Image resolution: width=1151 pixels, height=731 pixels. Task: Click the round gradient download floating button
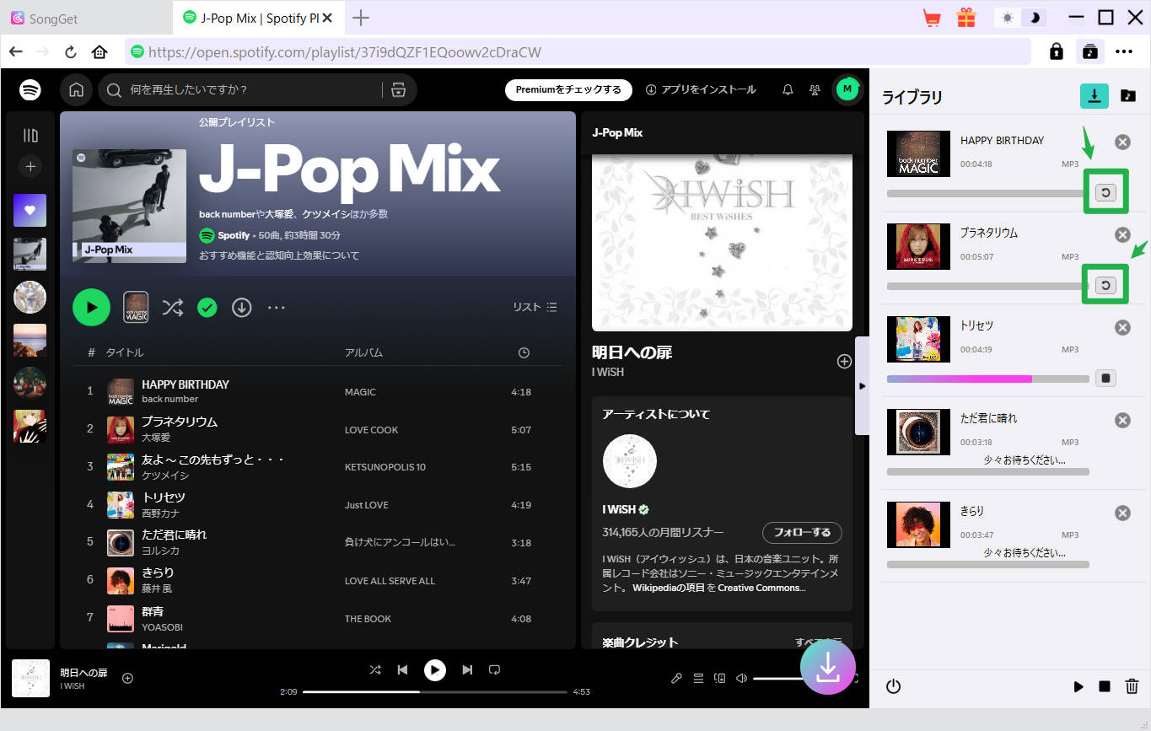[828, 666]
